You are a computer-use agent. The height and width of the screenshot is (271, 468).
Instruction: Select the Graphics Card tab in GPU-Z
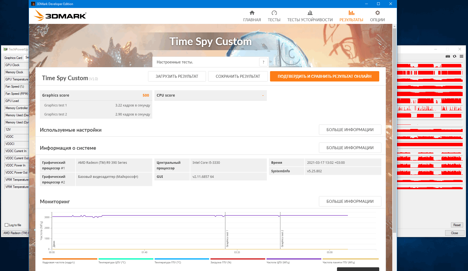pyautogui.click(x=13, y=58)
